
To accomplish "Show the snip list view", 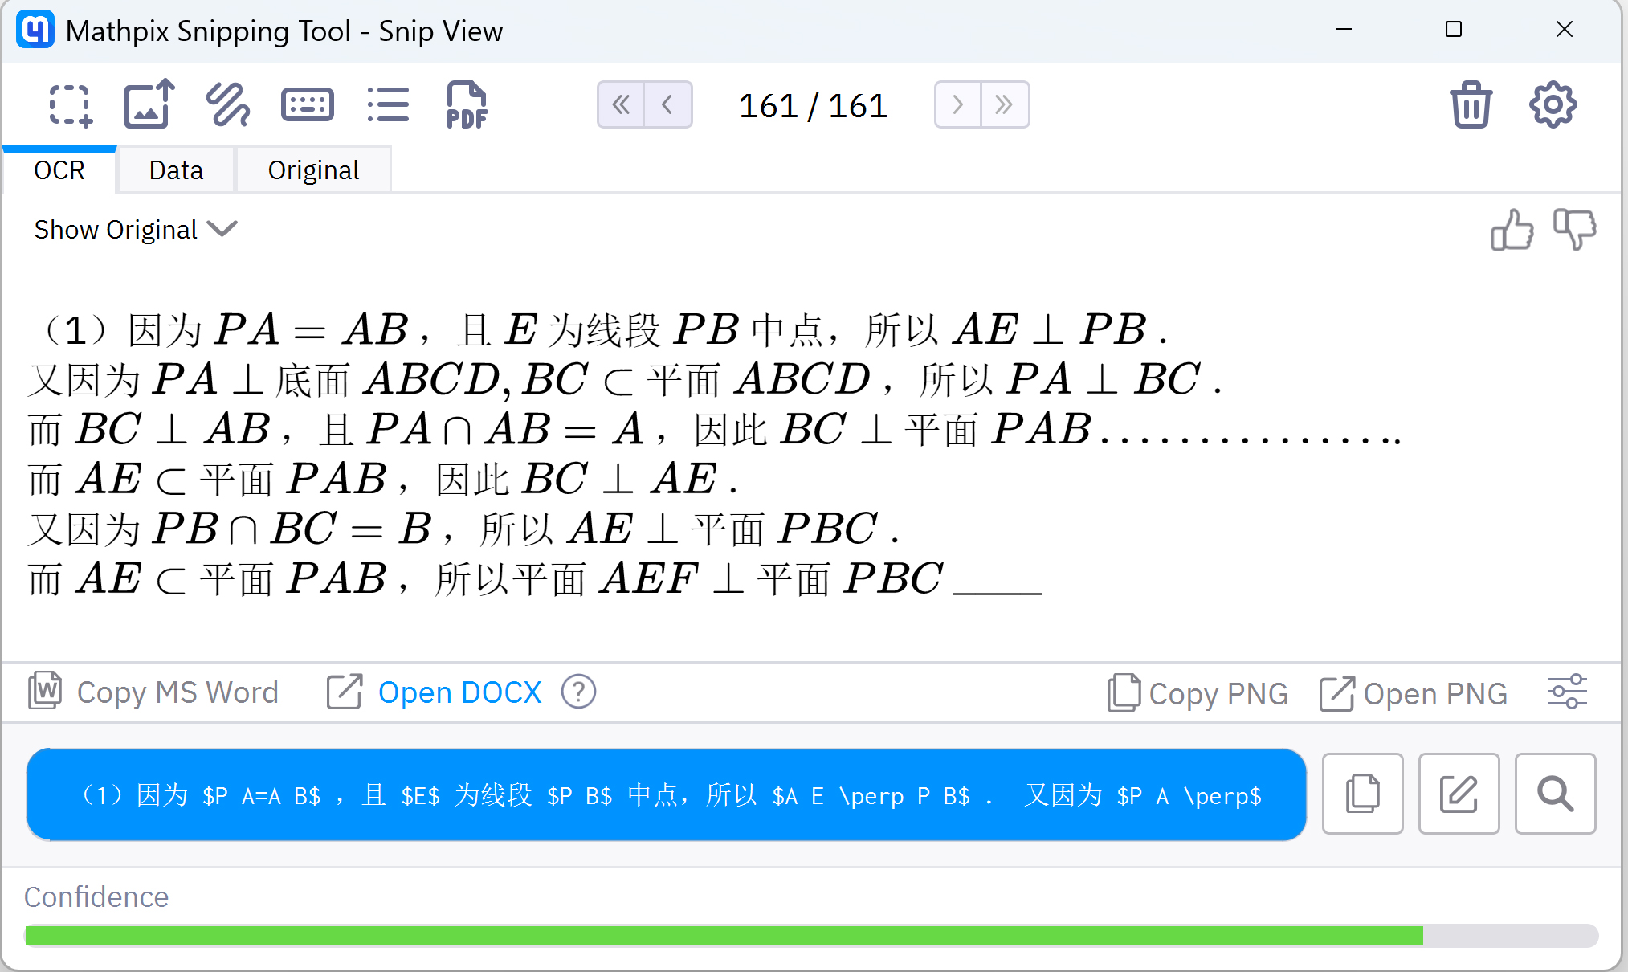I will (x=388, y=105).
